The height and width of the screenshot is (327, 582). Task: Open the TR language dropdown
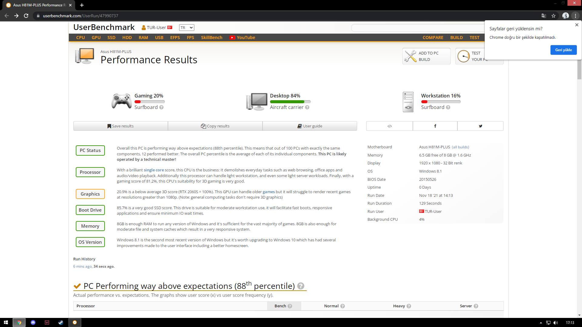tap(186, 28)
